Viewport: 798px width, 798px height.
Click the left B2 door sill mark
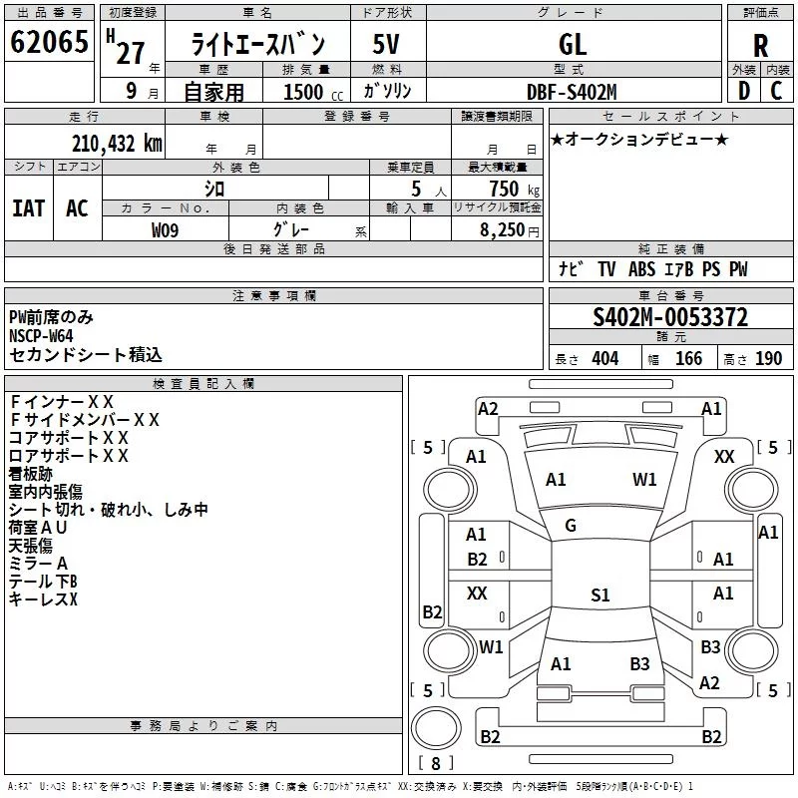pos(432,611)
